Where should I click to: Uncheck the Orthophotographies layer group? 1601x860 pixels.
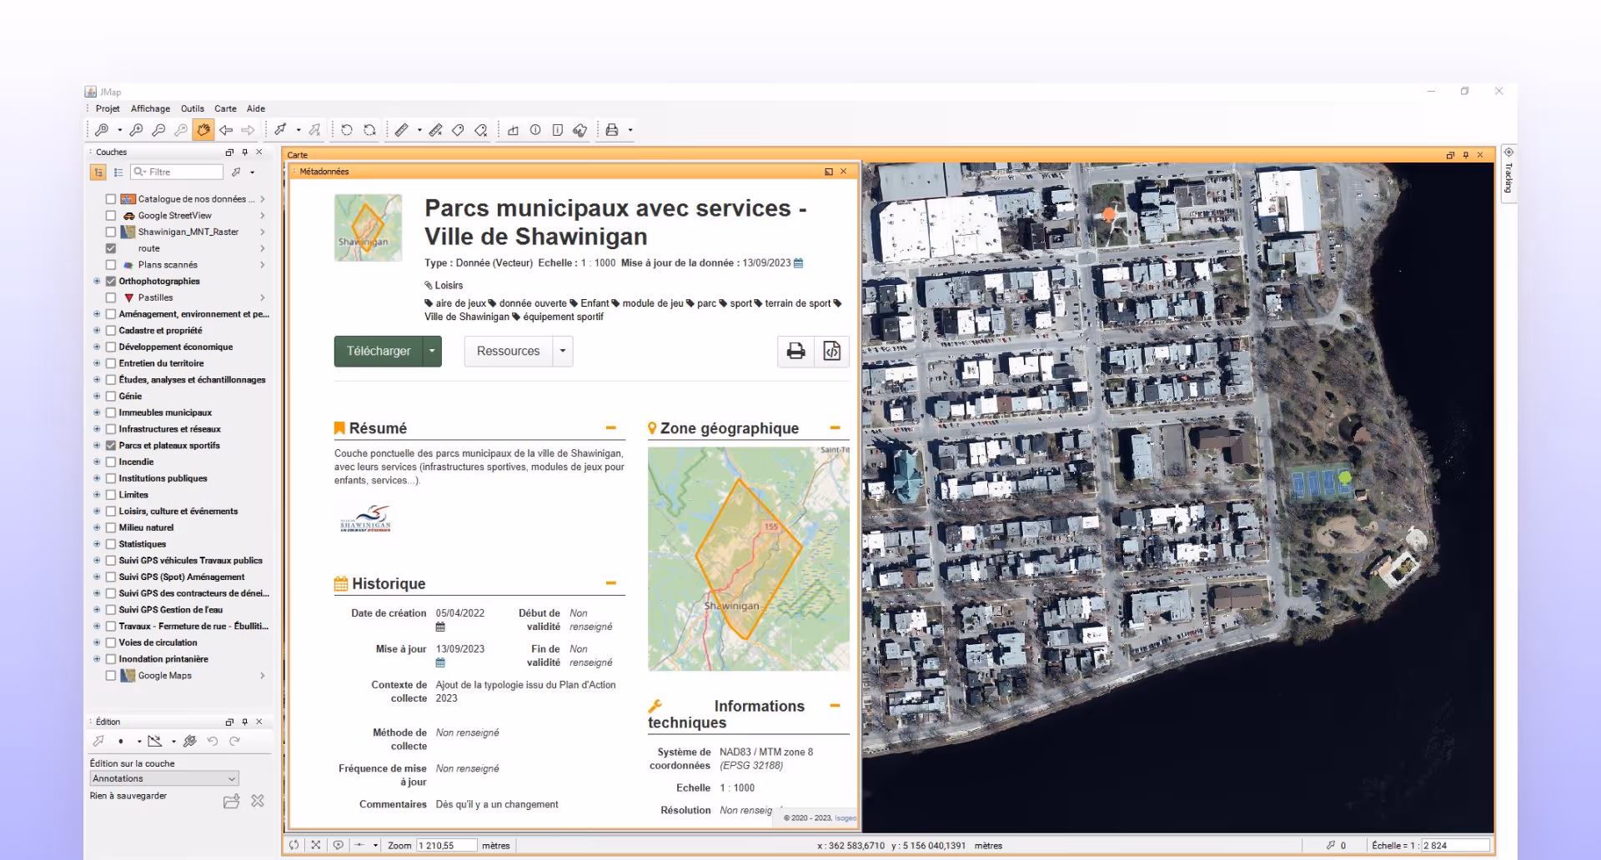tap(111, 282)
